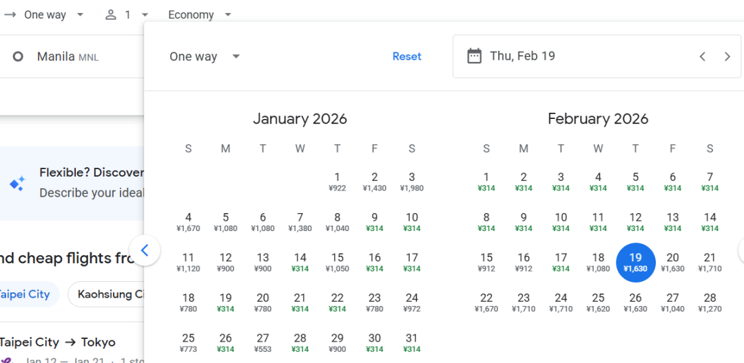The image size is (744, 363).
Task: Open the Economy cabin class dropdown
Action: [x=200, y=14]
